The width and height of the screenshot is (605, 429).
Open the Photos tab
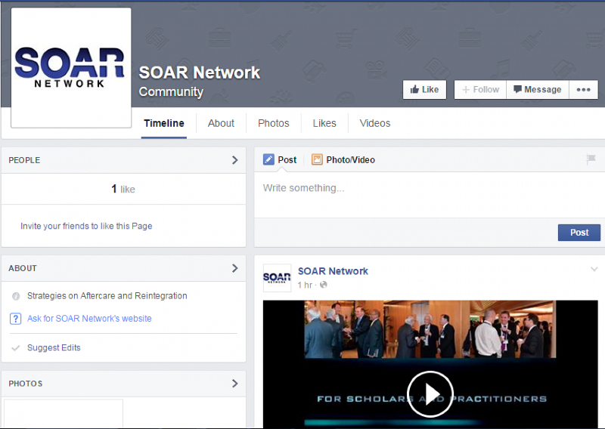[x=274, y=123]
